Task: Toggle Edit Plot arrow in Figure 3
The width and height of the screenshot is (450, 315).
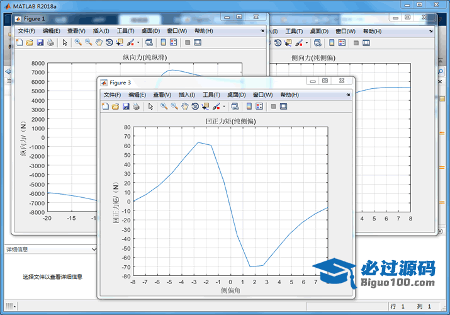Action: (x=150, y=106)
